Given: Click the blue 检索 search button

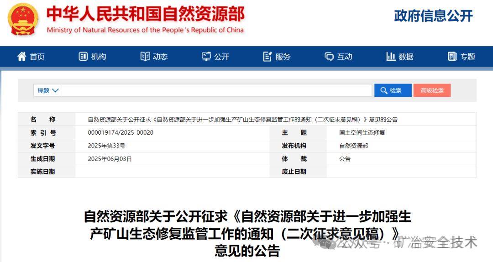Looking at the screenshot, I should 393,90.
